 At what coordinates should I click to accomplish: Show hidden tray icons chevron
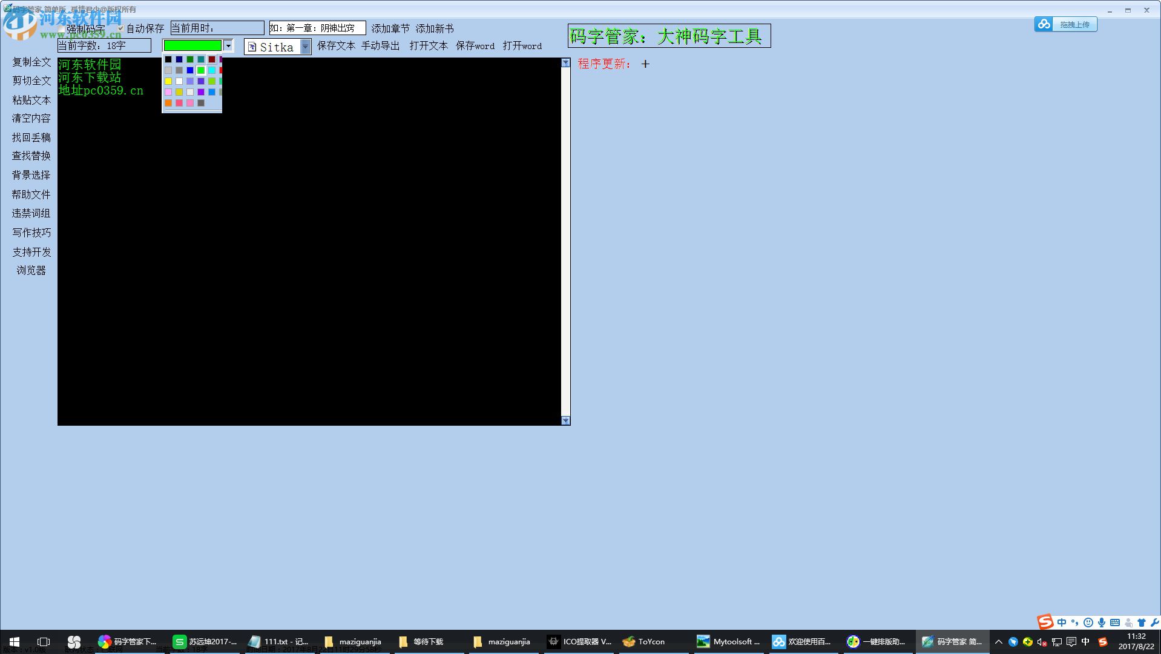coord(999,642)
